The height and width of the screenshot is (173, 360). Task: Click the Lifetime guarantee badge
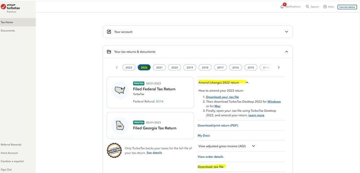114,150
